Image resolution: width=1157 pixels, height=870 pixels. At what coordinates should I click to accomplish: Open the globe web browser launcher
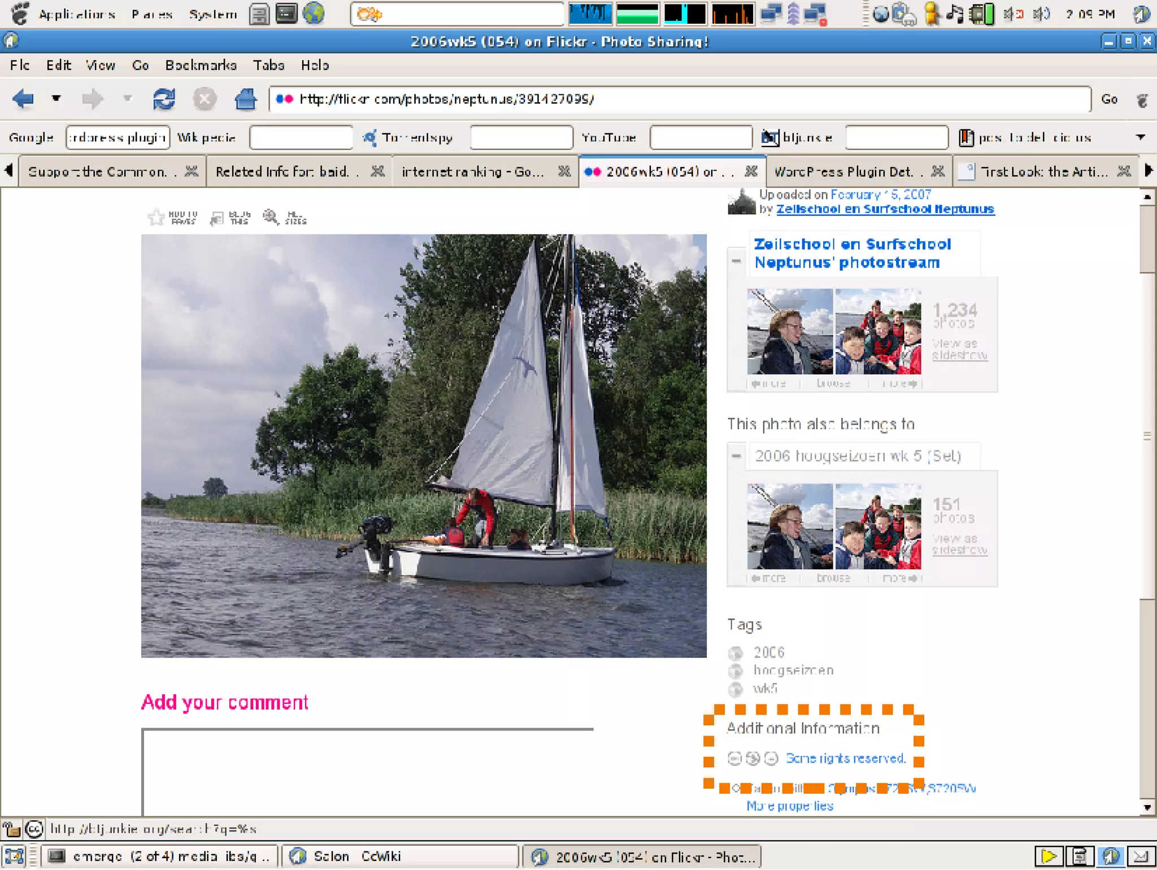[x=314, y=14]
